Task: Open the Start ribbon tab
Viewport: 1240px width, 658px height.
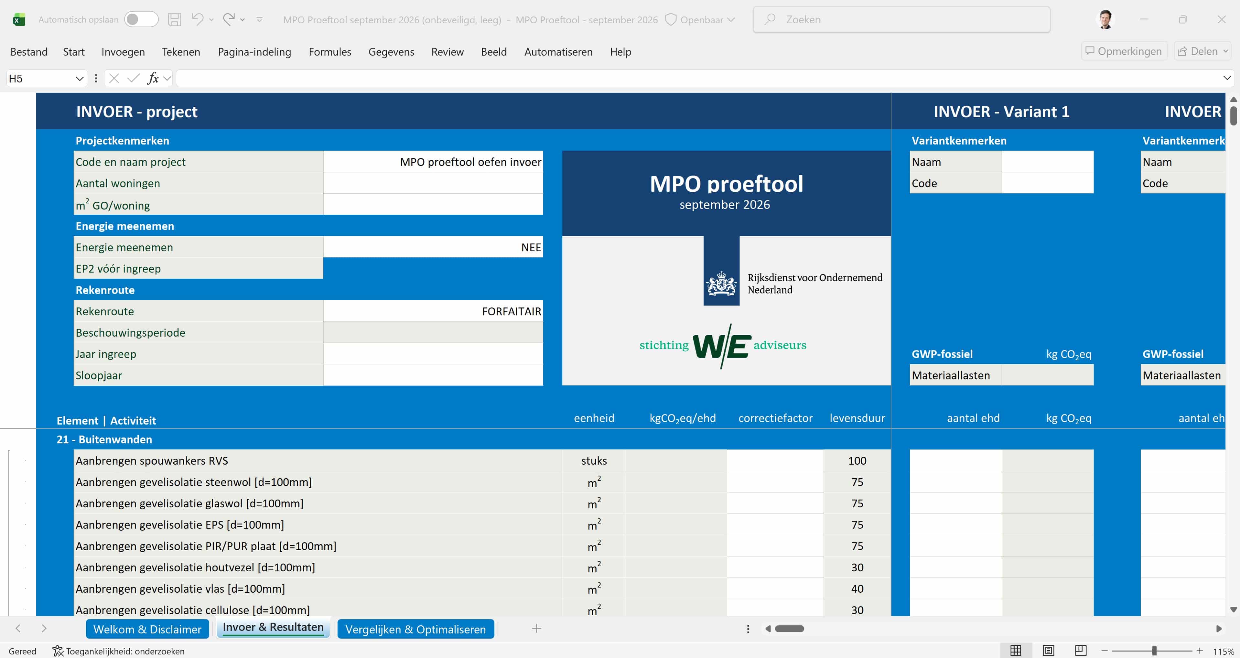Action: [74, 51]
